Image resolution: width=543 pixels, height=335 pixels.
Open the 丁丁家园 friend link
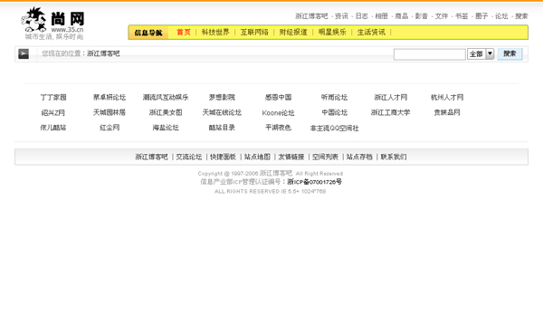pyautogui.click(x=53, y=98)
